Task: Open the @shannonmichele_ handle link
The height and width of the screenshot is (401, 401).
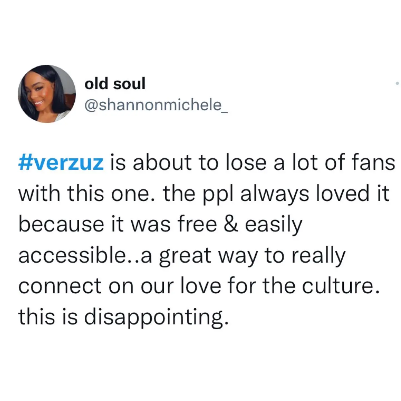Action: 156,105
